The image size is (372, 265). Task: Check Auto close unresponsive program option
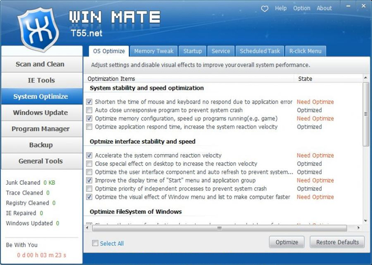89,110
